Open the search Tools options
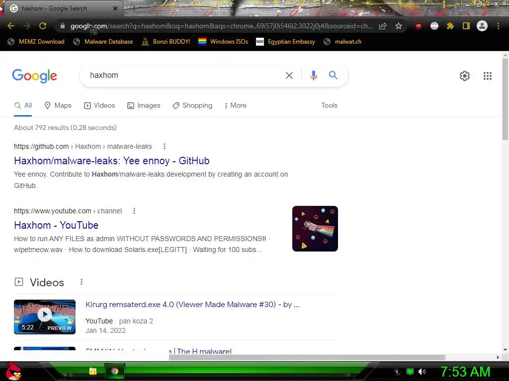This screenshot has width=509, height=381. tap(329, 105)
